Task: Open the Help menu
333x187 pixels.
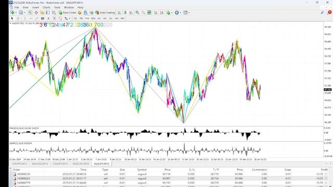Action: [x=80, y=7]
